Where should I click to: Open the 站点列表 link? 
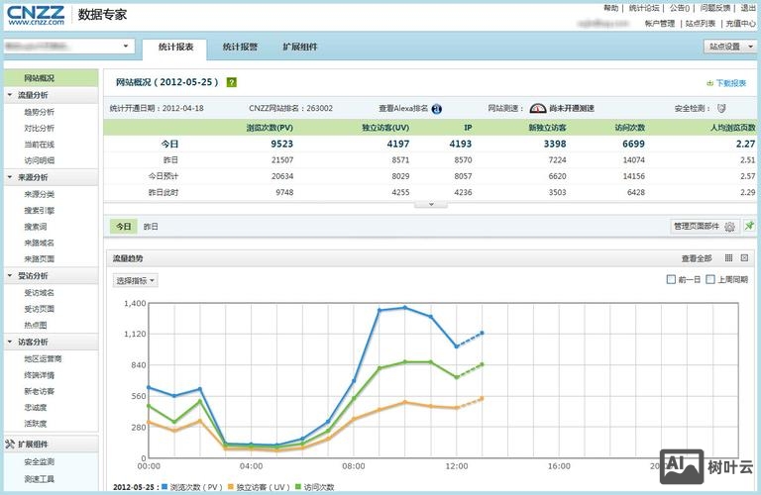tap(701, 24)
